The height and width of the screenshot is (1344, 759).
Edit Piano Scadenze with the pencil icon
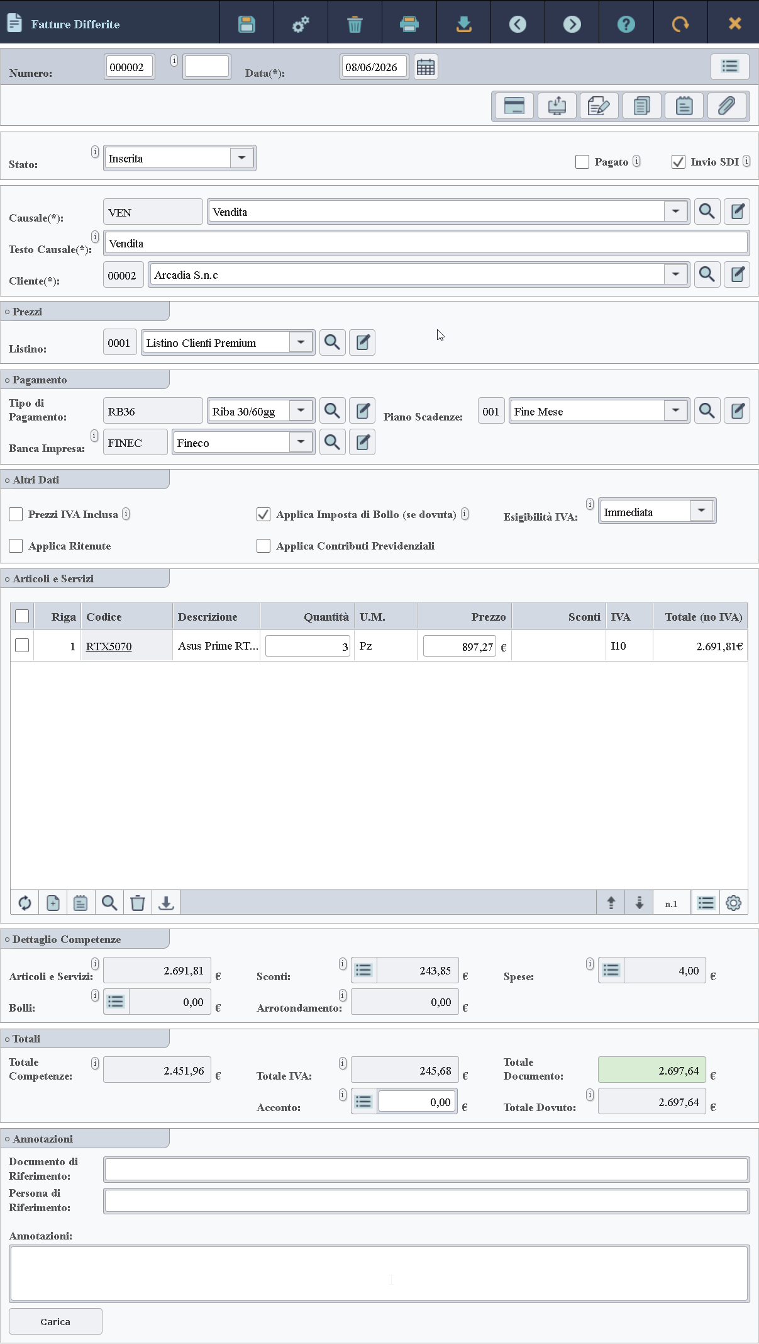point(737,411)
